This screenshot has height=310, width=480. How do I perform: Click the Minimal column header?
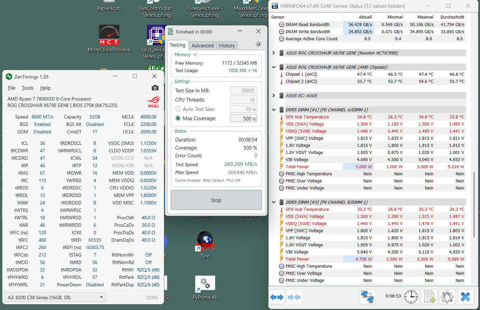[x=389, y=17]
